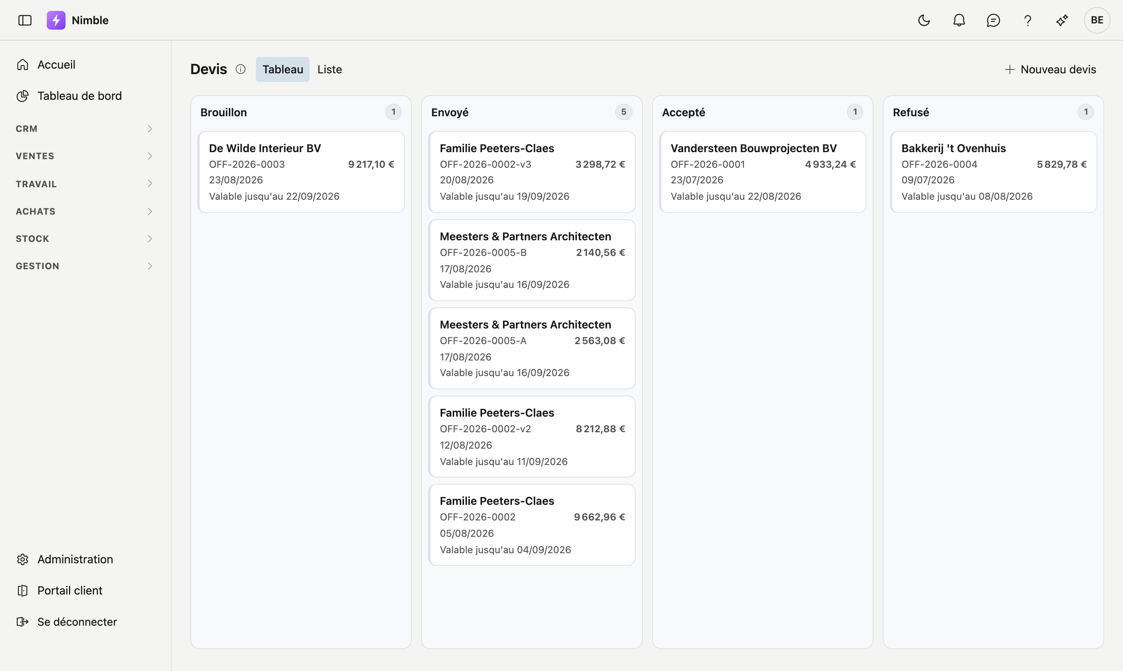Open quote card OFF-2026-0002-v2
This screenshot has height=671, width=1123.
[x=532, y=436]
